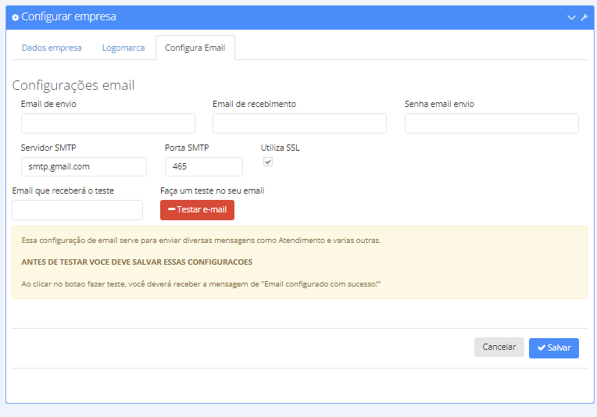Image resolution: width=597 pixels, height=417 pixels.
Task: Click the Cancelar button
Action: coord(499,347)
